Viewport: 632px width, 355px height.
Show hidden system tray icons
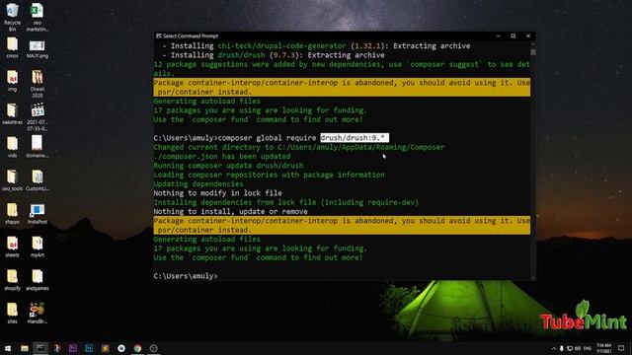(553, 348)
